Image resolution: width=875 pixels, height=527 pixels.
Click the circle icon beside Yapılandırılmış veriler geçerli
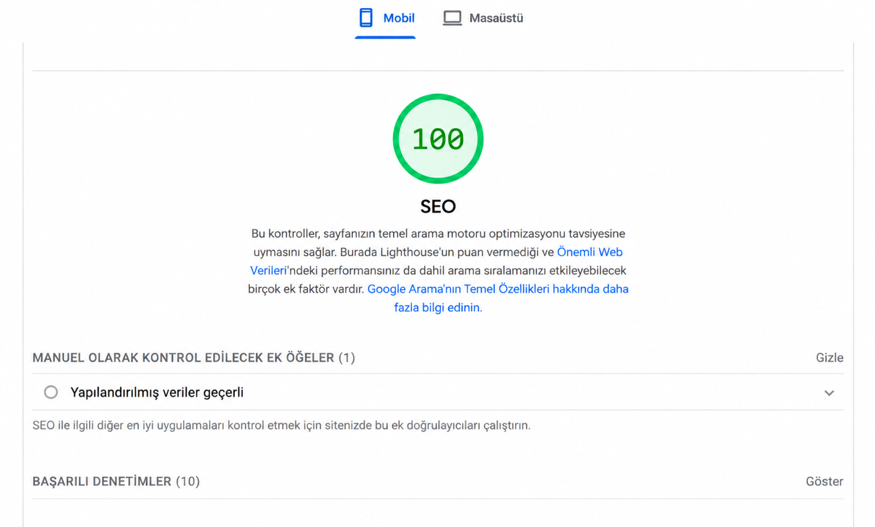51,392
